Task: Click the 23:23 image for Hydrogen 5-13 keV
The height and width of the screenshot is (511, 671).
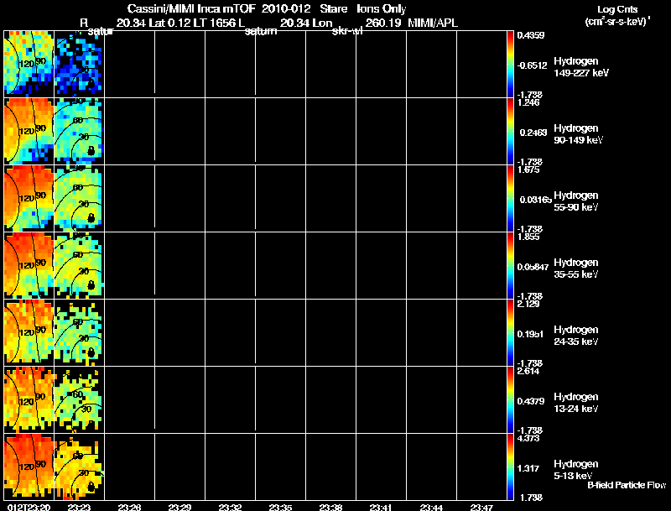Action: pyautogui.click(x=79, y=467)
